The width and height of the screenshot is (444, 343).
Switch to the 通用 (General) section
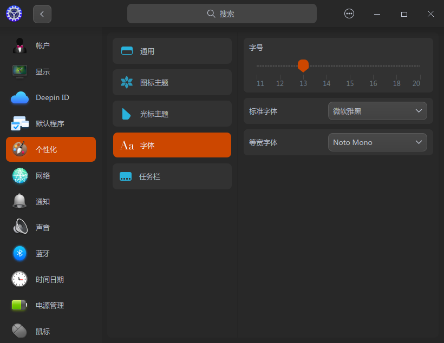(x=172, y=51)
